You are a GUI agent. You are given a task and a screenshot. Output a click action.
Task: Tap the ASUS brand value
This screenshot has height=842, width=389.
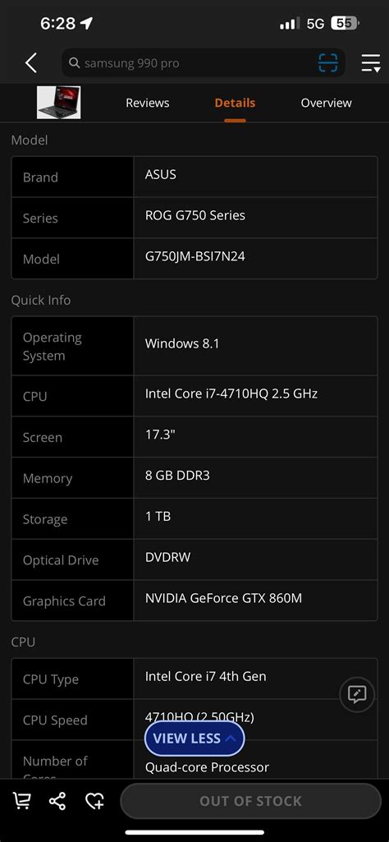(x=160, y=174)
